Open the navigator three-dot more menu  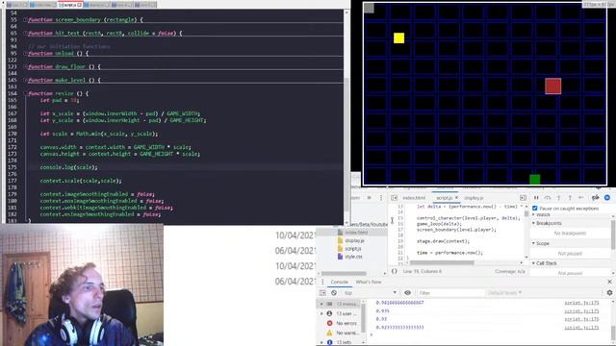(x=381, y=198)
